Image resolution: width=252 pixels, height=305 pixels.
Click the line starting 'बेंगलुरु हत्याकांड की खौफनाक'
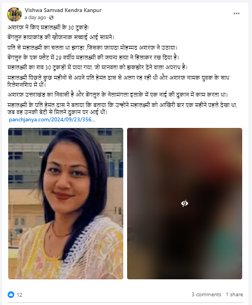point(61,37)
